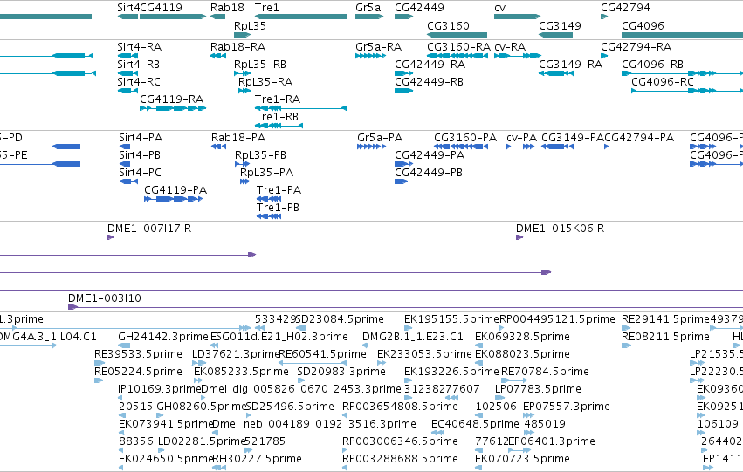743x472 pixels.
Task: Click transcript CG4119-RA
Action: tap(173, 108)
